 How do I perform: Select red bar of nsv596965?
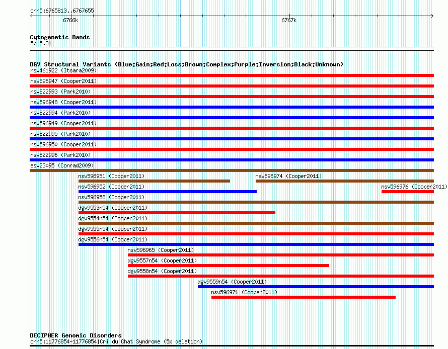coord(281,255)
